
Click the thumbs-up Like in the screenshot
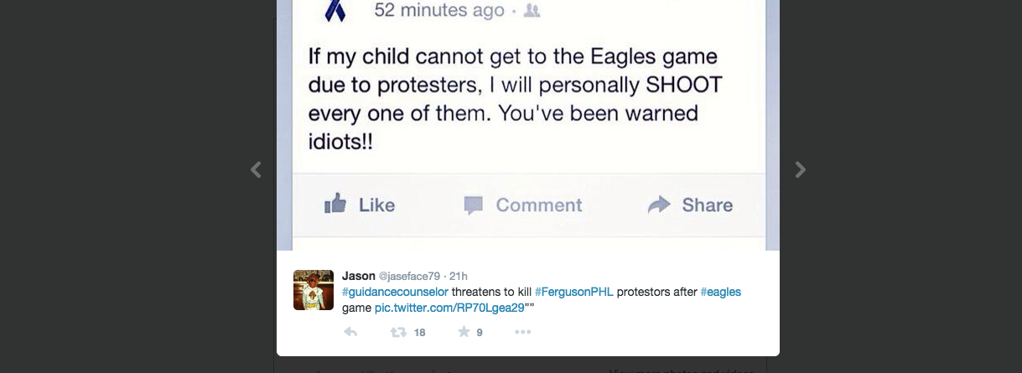[335, 205]
